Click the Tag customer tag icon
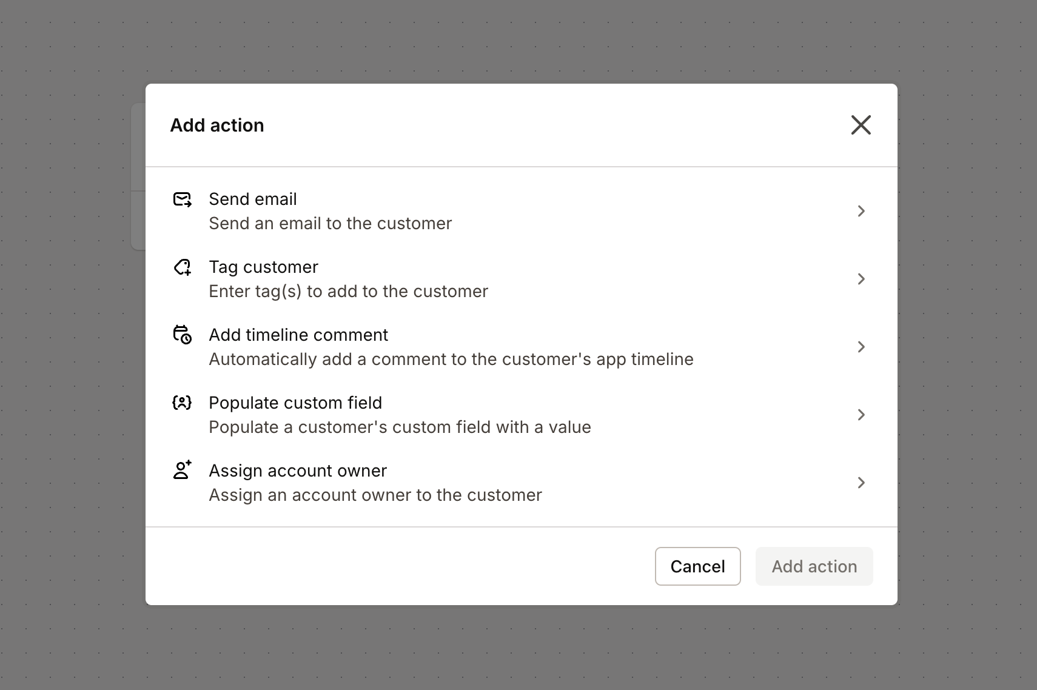1037x690 pixels. coord(182,267)
